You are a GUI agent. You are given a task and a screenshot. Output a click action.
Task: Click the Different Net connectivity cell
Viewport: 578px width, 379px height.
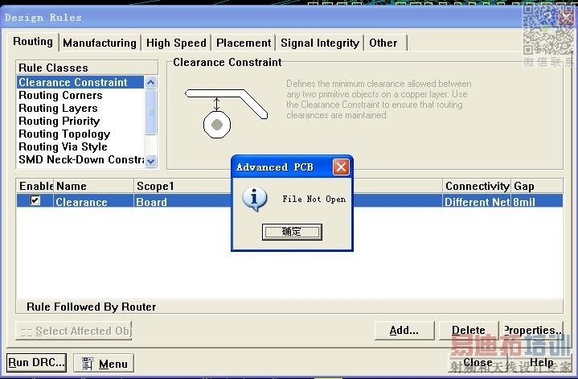(477, 202)
